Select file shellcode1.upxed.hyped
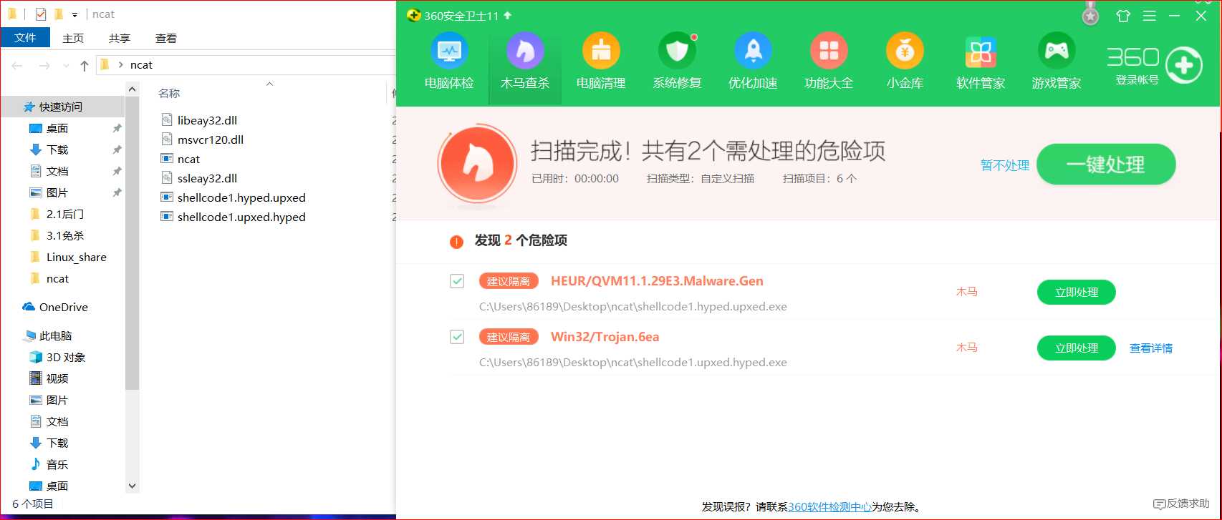The image size is (1222, 520). [x=241, y=217]
